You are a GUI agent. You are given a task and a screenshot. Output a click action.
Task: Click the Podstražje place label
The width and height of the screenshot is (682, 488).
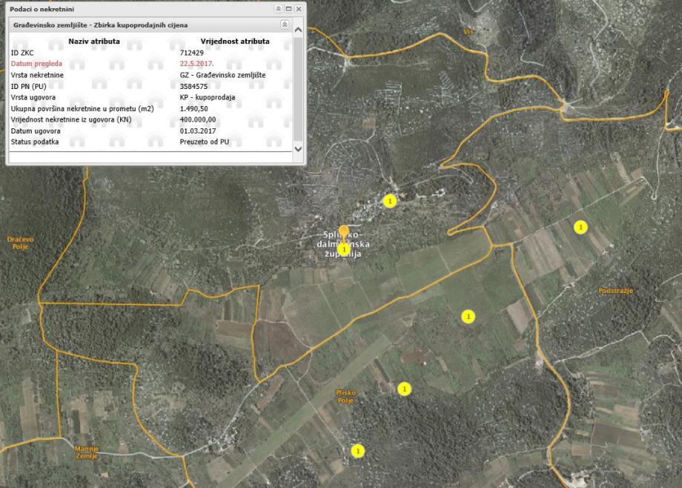point(615,291)
